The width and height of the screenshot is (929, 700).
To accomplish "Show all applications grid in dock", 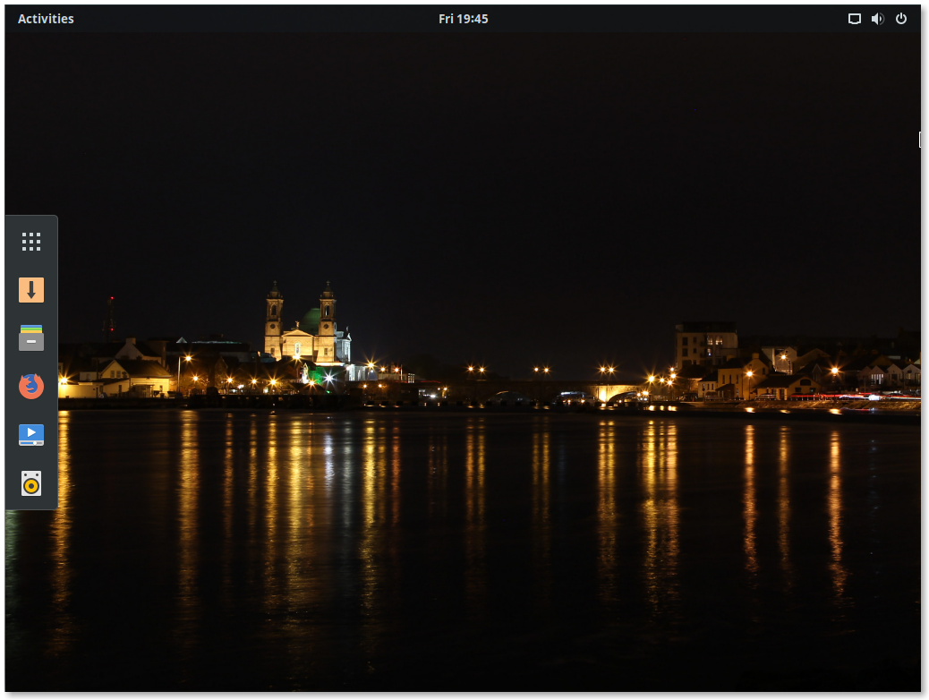I will (31, 242).
